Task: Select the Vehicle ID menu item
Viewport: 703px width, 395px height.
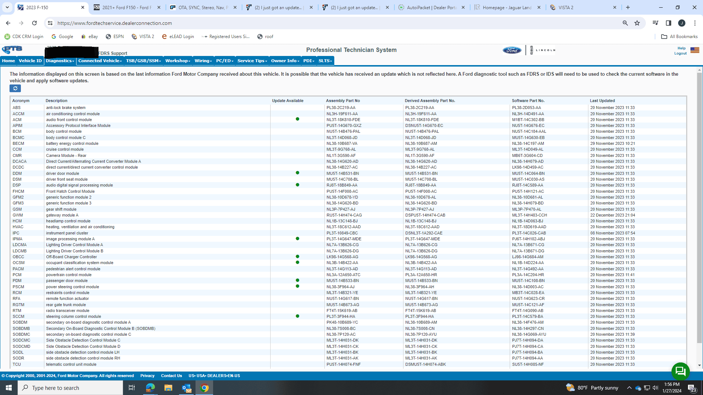Action: click(x=30, y=61)
